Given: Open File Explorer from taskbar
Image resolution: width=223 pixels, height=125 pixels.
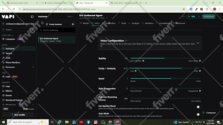Looking at the screenshot, I should (x=67, y=122).
